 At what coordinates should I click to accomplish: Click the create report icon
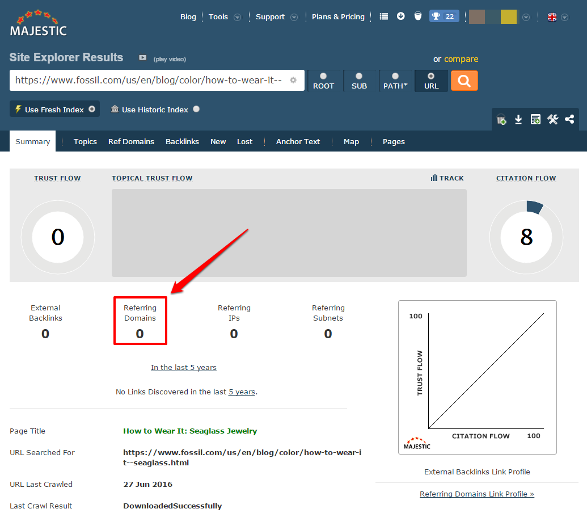point(535,119)
